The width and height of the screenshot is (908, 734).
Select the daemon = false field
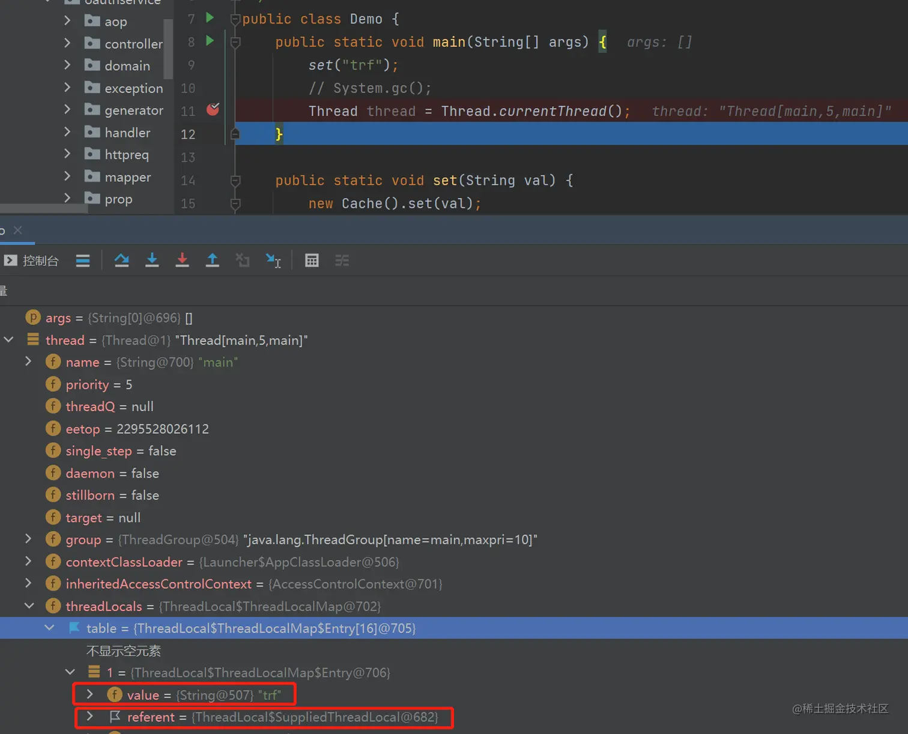pos(102,473)
